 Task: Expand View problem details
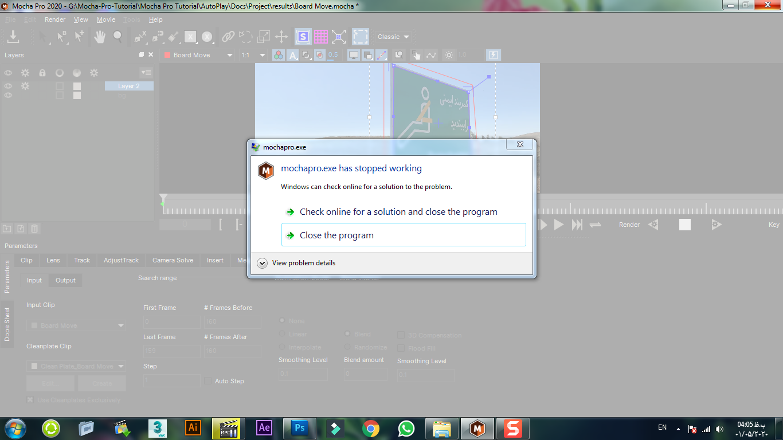[296, 263]
